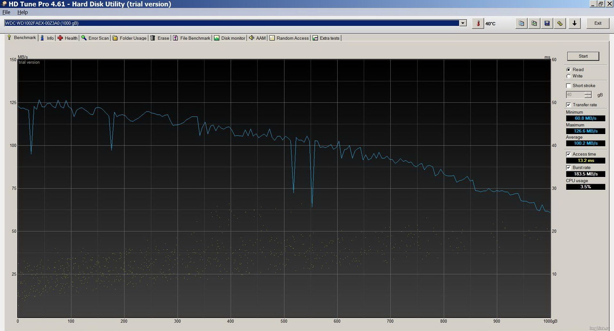Toggle the Access time checkbox

pyautogui.click(x=569, y=154)
